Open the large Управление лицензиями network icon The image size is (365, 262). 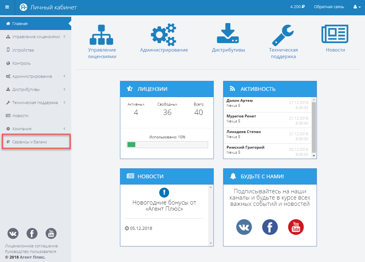[x=102, y=35]
